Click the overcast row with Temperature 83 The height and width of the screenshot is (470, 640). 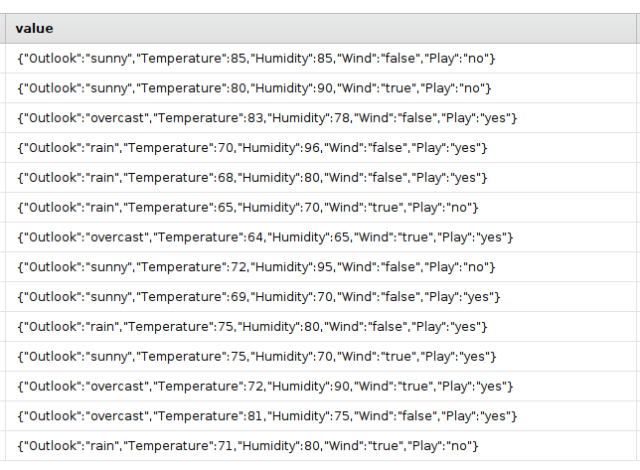[267, 118]
